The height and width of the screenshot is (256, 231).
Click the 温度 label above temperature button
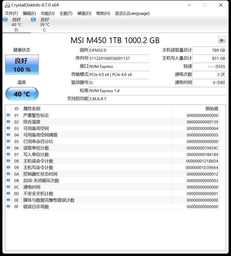tap(22, 82)
